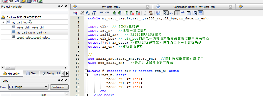Open the Flow dropdown showing Full Design

28,87
